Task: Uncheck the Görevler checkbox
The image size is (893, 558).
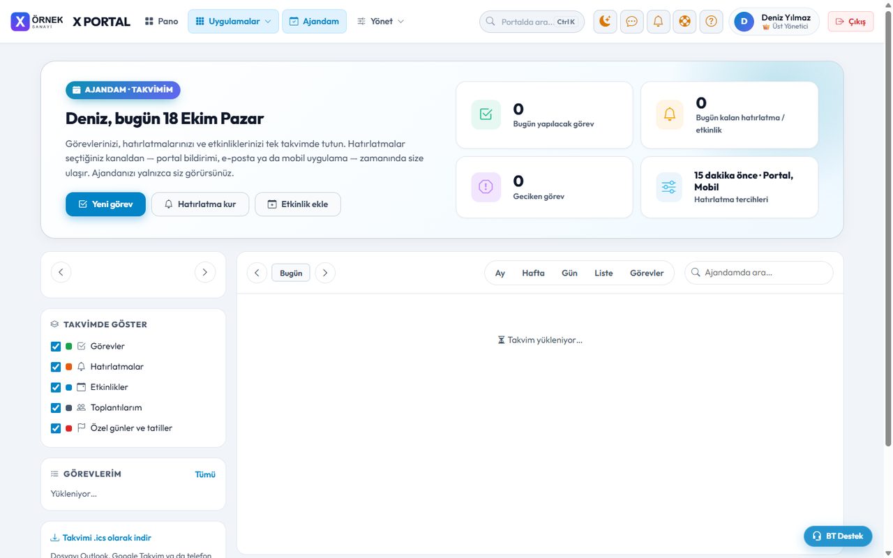Action: pos(56,346)
